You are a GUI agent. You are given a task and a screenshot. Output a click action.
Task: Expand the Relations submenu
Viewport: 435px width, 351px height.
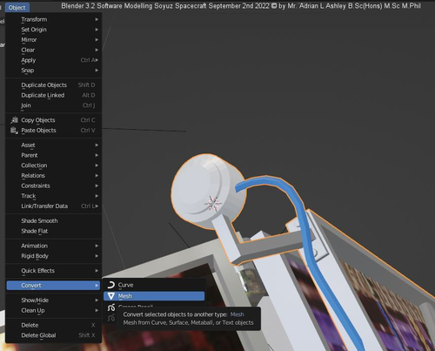point(53,176)
